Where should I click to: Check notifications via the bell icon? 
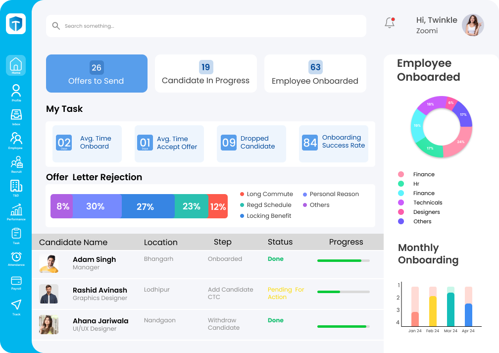pos(390,23)
